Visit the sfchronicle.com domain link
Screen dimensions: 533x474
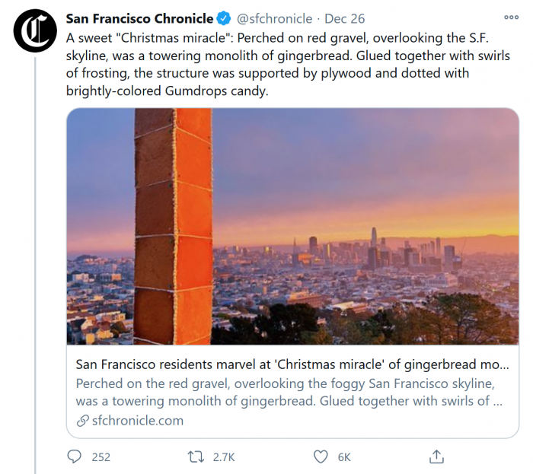138,421
